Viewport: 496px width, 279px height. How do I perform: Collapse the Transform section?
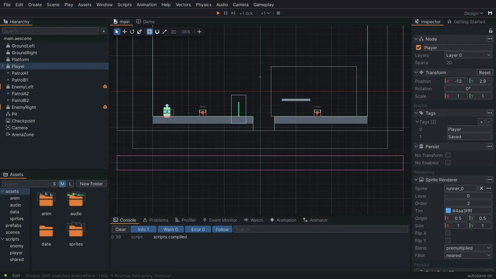point(416,72)
